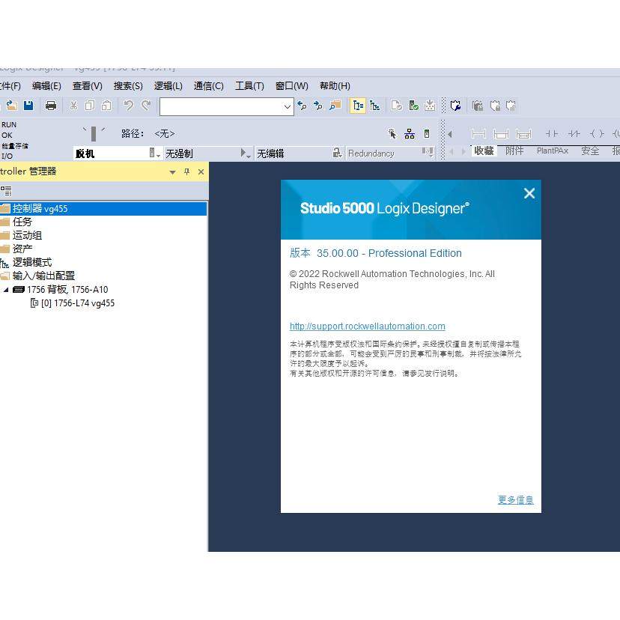
Task: Open the Controller 管理器 panel options dropdown arrow
Action: 172,172
